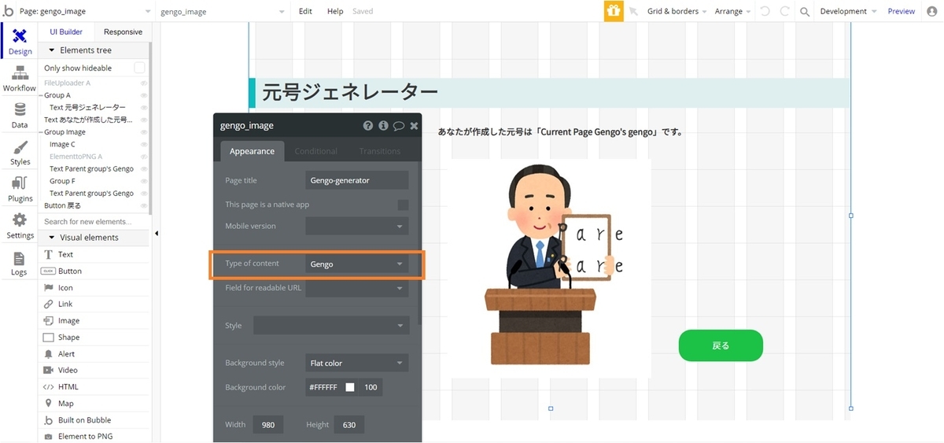
Task: Open the Workflow section
Action: [20, 79]
